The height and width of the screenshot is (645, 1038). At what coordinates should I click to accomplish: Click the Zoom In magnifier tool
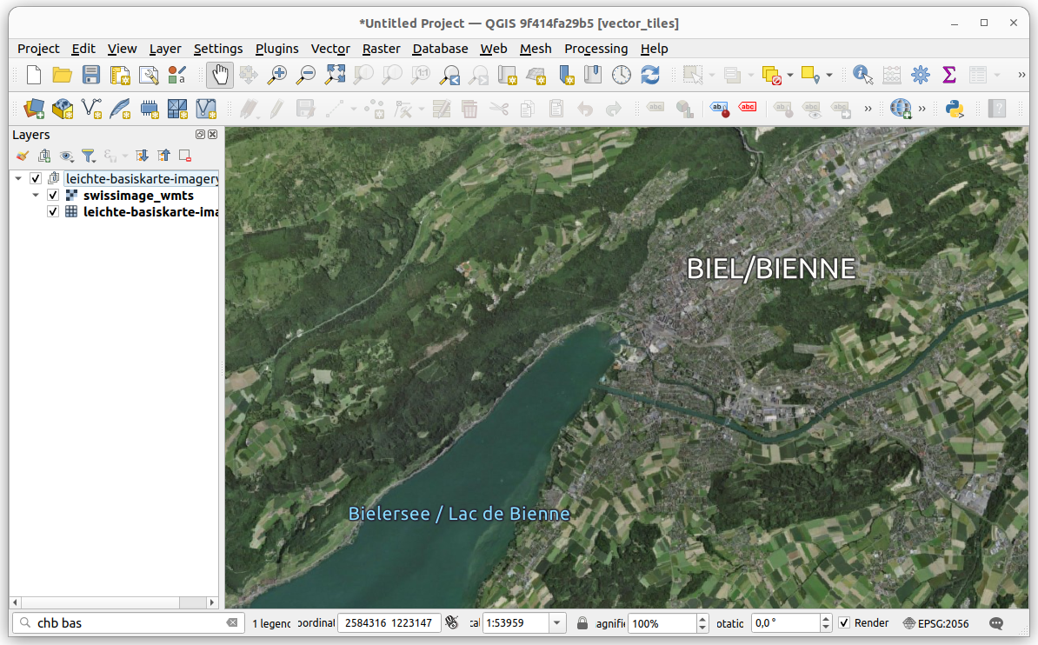[x=276, y=76]
